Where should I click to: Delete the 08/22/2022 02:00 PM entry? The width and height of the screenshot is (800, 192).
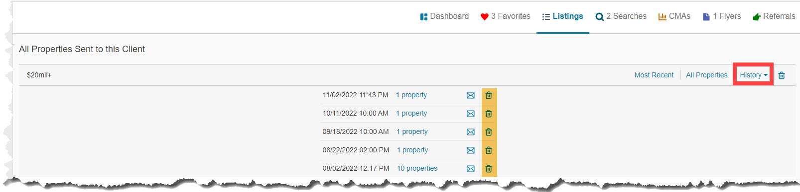click(489, 150)
